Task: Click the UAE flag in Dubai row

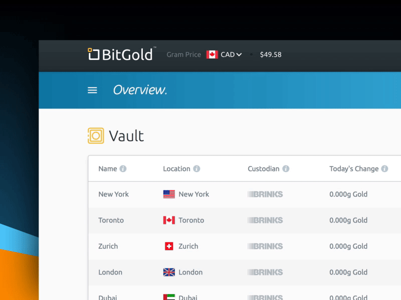Action: click(x=170, y=296)
